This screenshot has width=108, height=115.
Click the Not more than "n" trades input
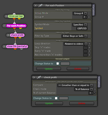point(85,55)
